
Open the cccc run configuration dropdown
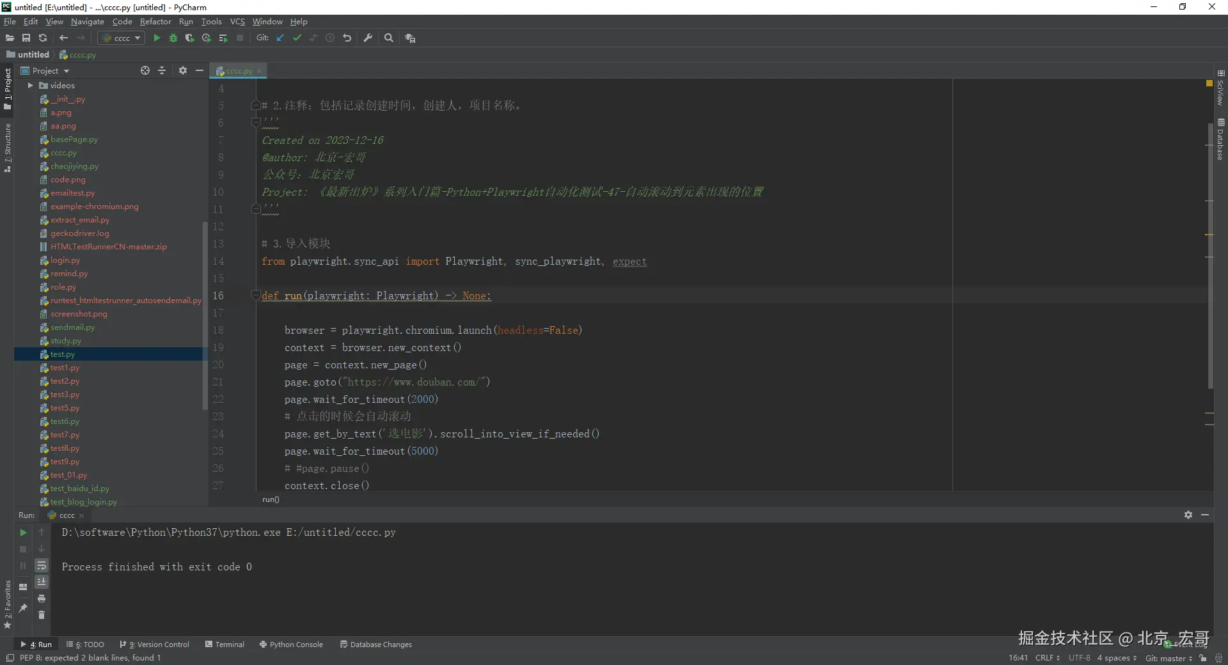coord(122,38)
